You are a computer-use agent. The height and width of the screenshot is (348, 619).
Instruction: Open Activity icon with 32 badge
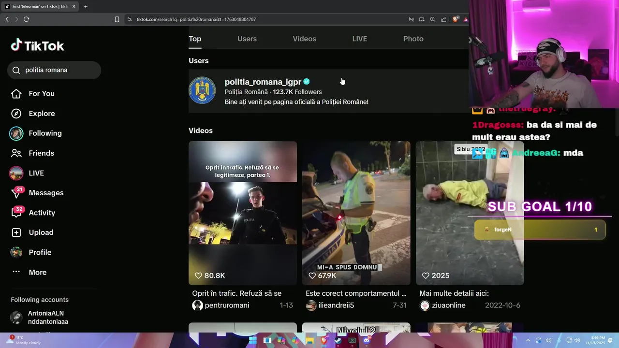(16, 213)
